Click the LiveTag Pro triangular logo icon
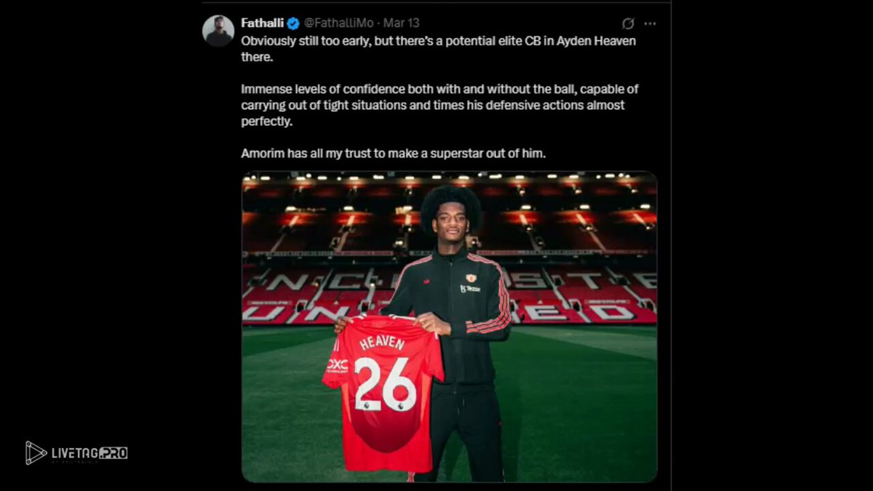Image resolution: width=873 pixels, height=491 pixels. pyautogui.click(x=36, y=452)
